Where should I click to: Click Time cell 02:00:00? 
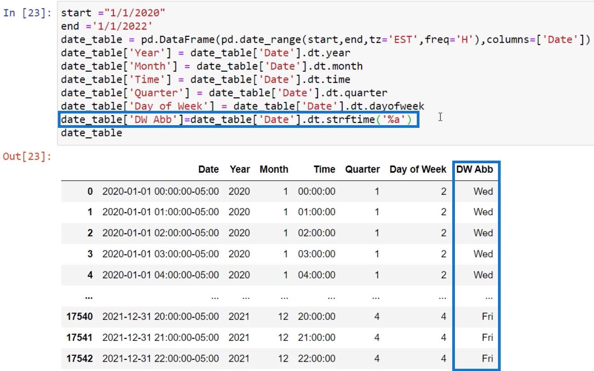tap(317, 233)
